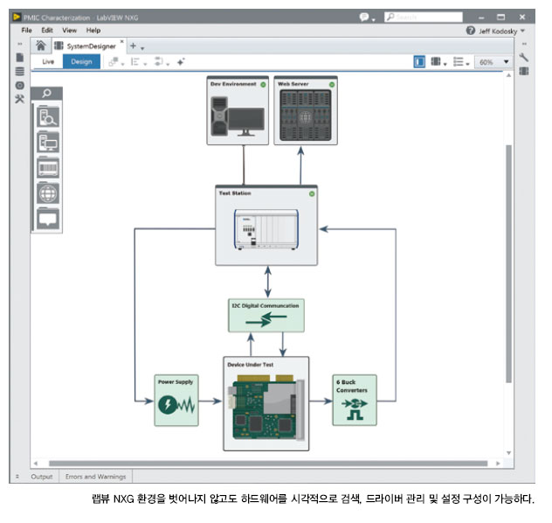The width and height of the screenshot is (552, 523).
Task: Click the reorder toolbar icon
Action: 159,62
